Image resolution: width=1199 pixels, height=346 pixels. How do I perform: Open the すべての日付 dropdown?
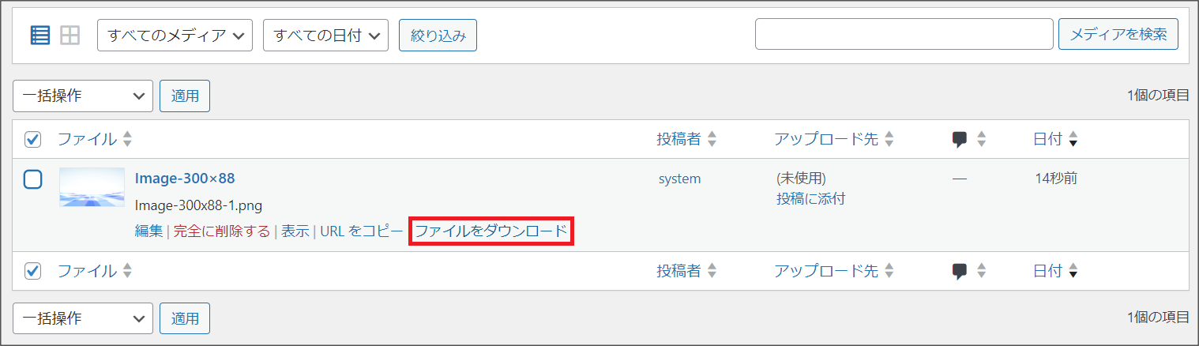point(325,36)
